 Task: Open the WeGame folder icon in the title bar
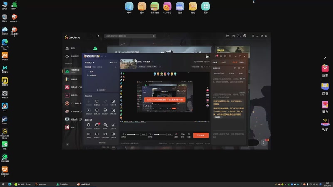pos(227,36)
